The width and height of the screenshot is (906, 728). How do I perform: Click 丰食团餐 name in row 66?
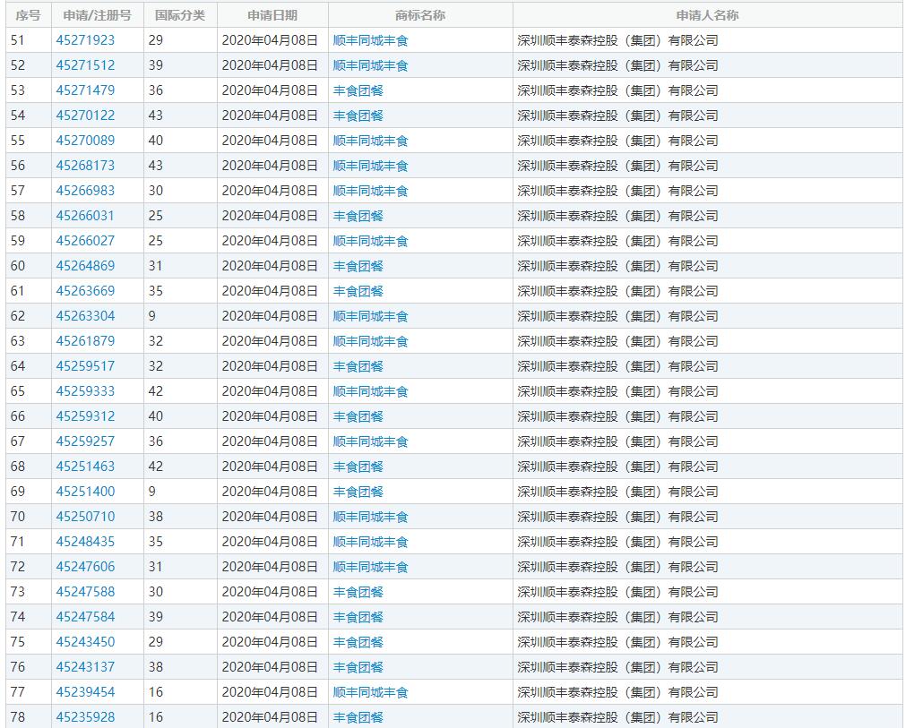pyautogui.click(x=358, y=416)
